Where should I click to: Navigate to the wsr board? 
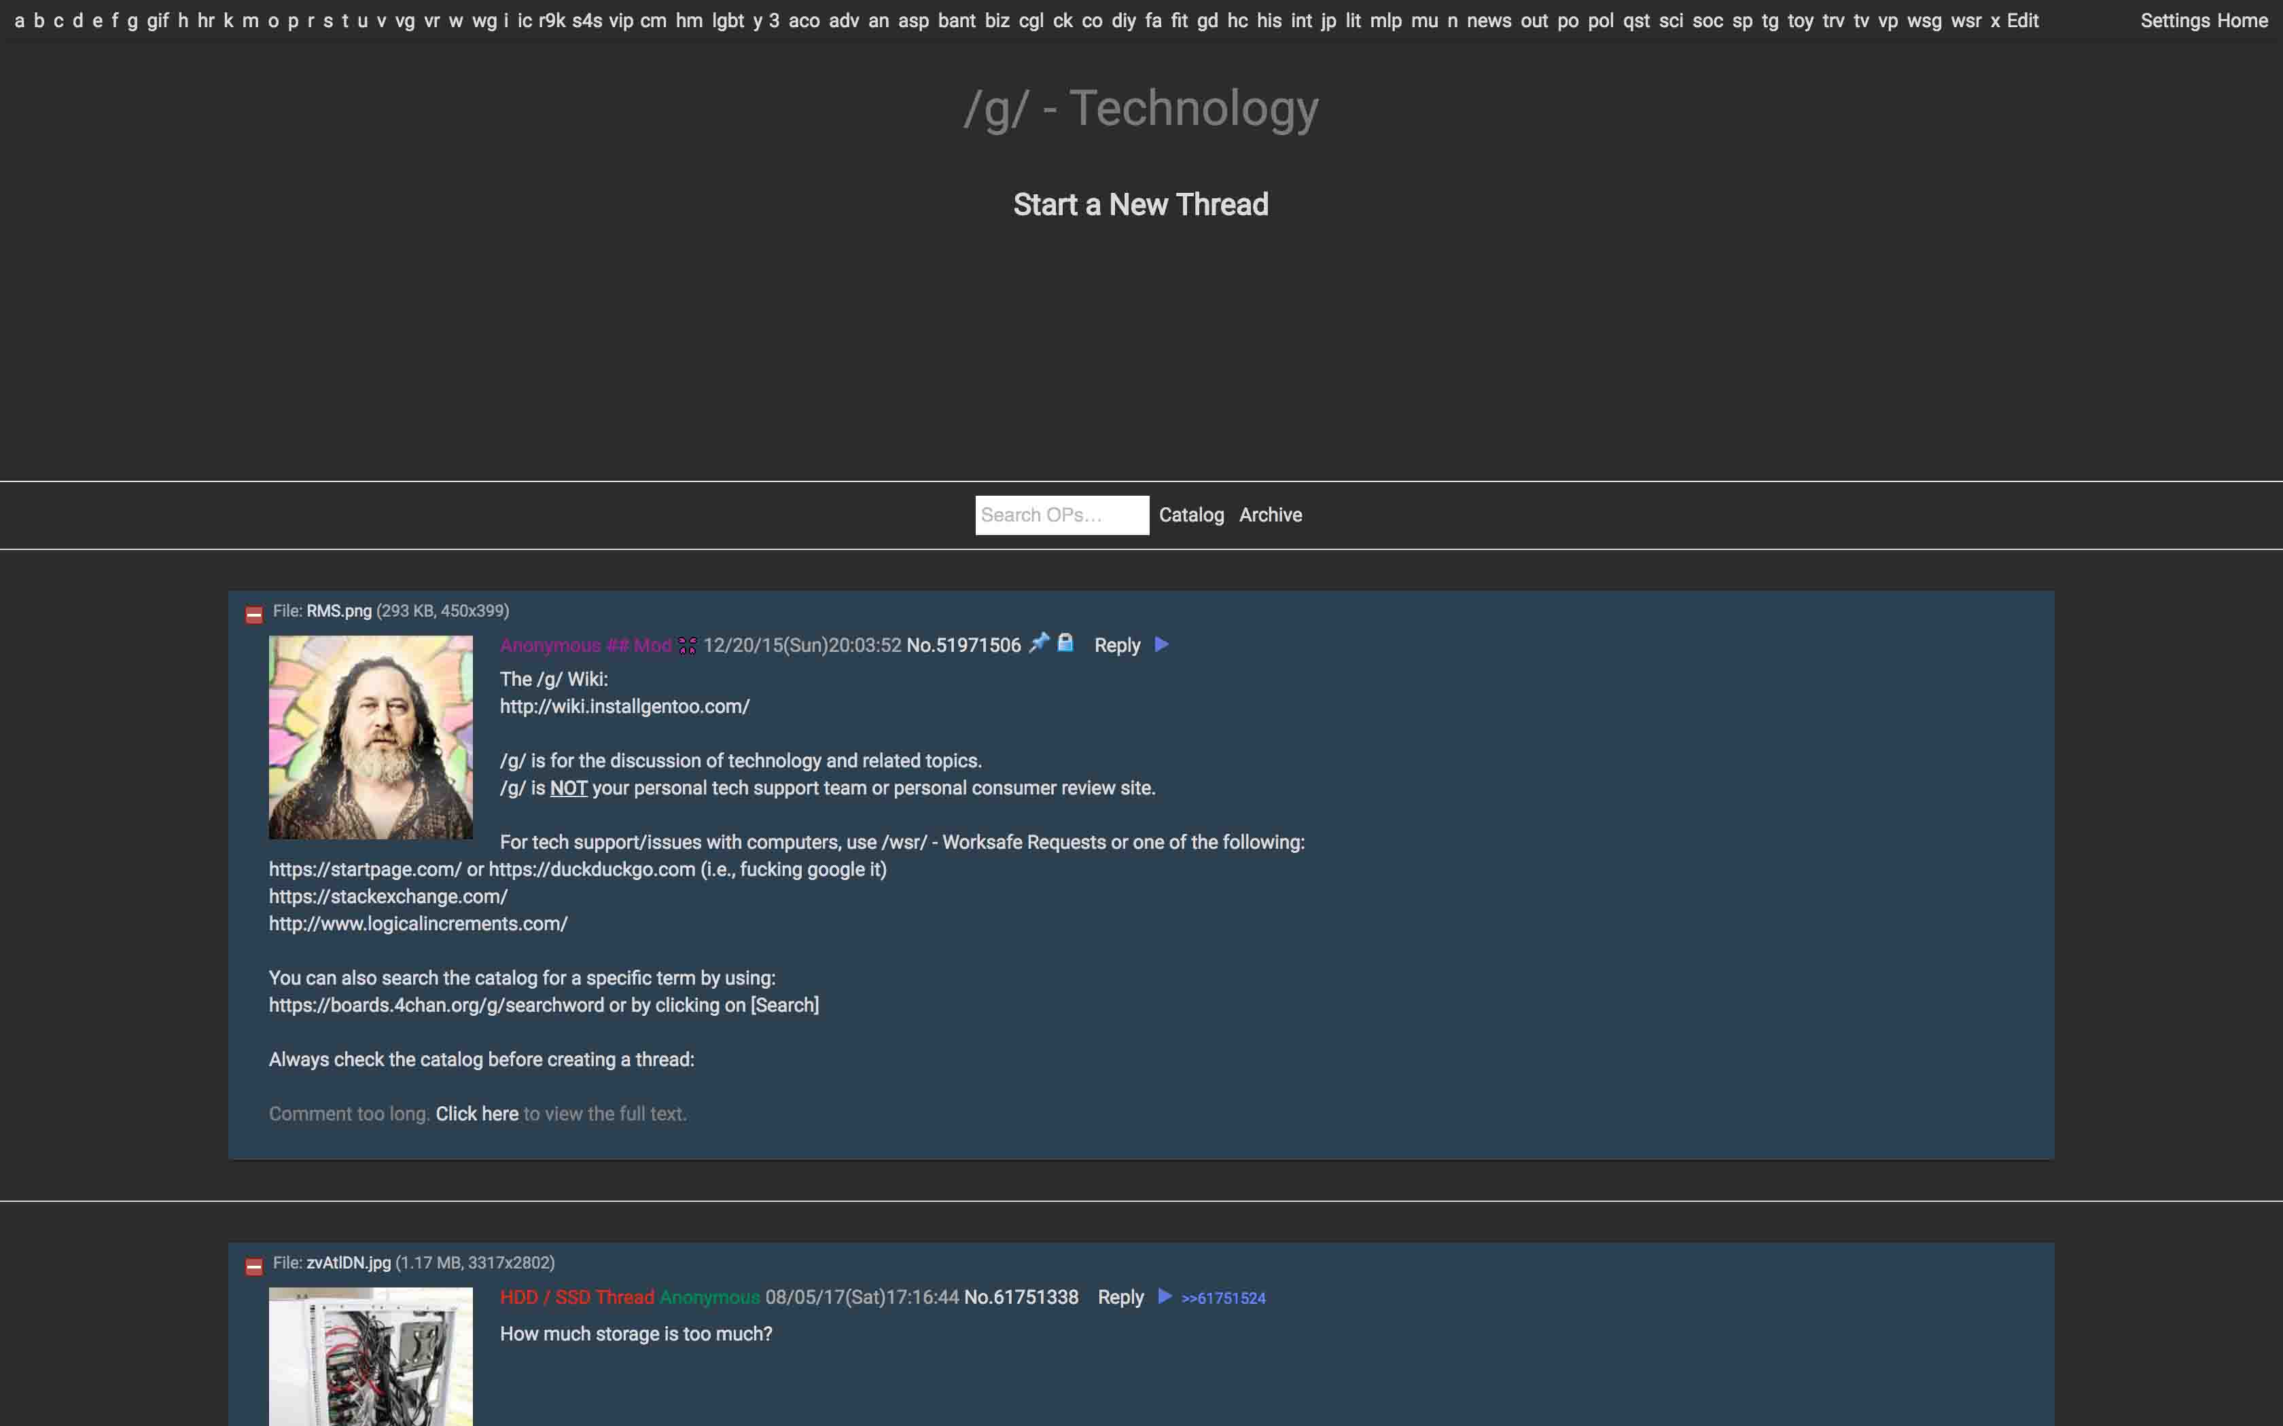[1966, 21]
